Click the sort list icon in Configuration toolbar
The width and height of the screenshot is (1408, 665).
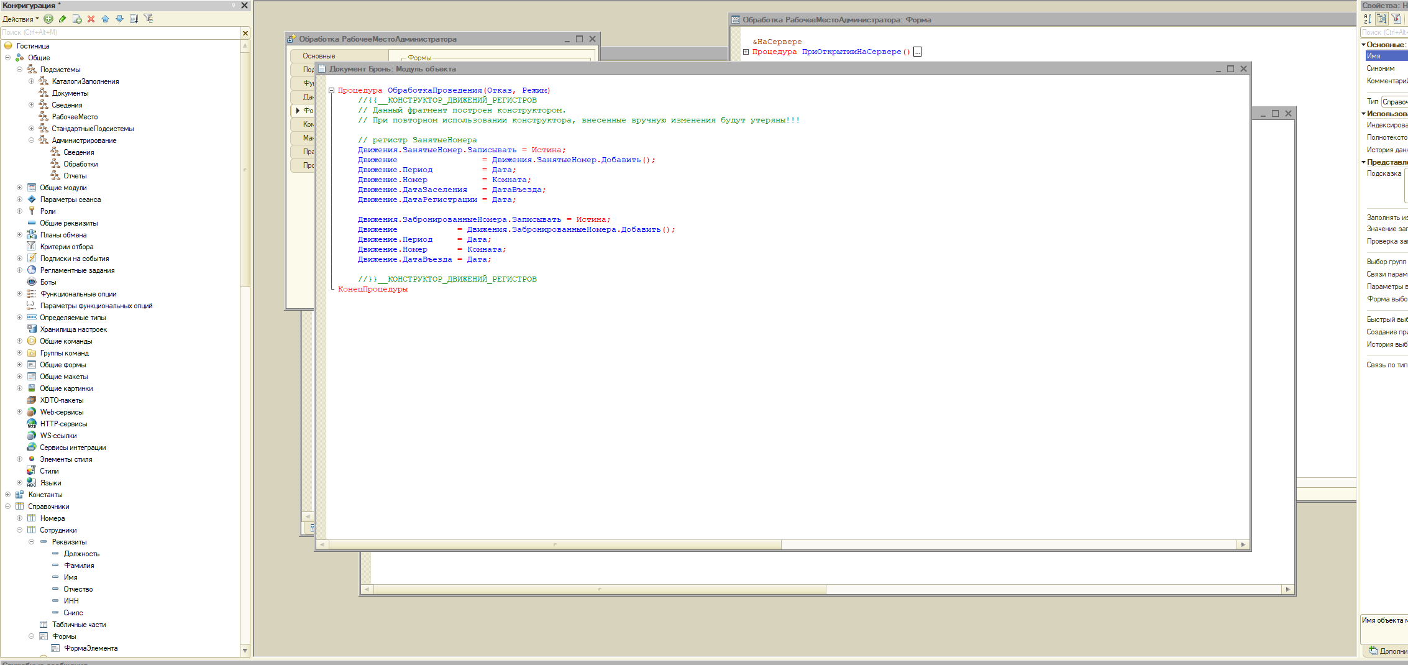(x=134, y=19)
